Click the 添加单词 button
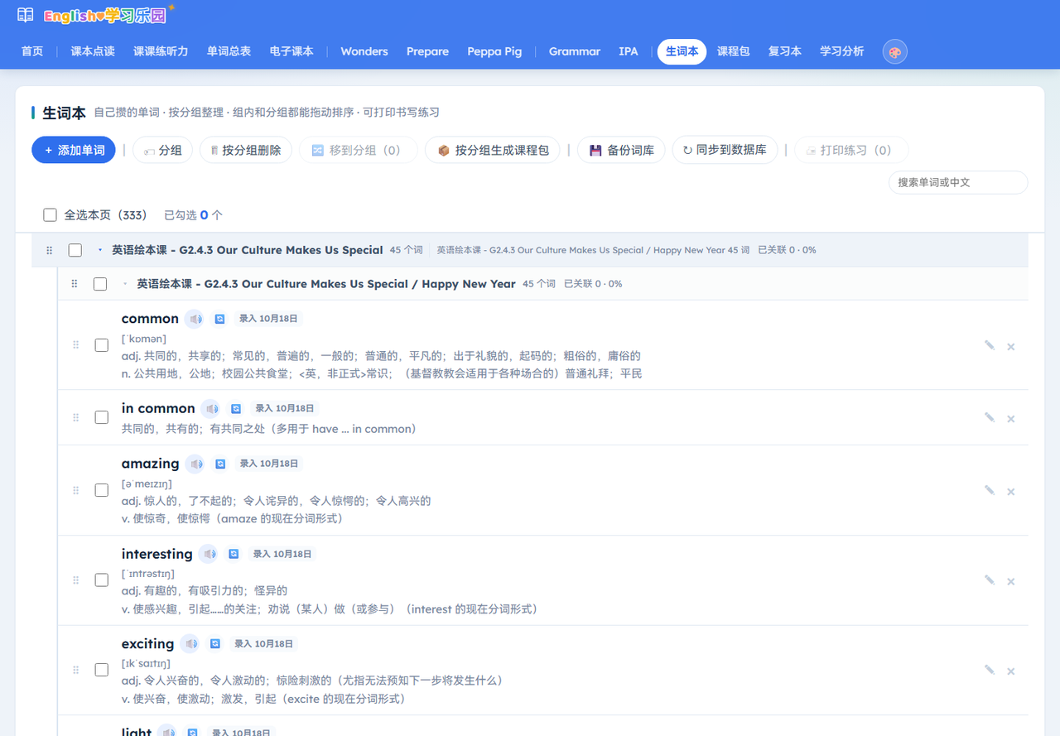This screenshot has height=736, width=1060. (74, 150)
